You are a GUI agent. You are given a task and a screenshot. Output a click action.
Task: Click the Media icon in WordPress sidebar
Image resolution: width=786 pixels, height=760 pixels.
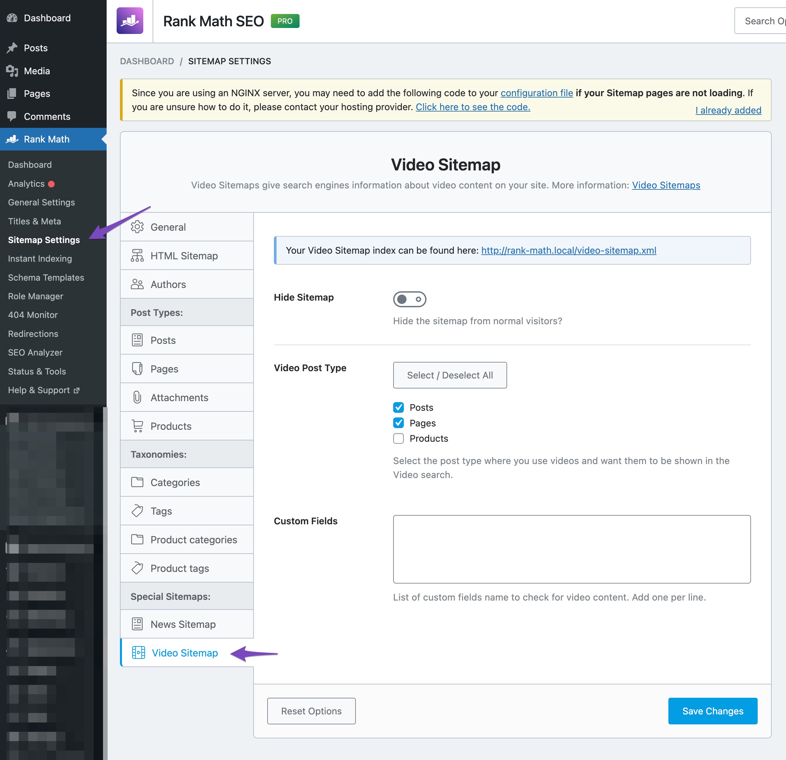click(x=12, y=71)
